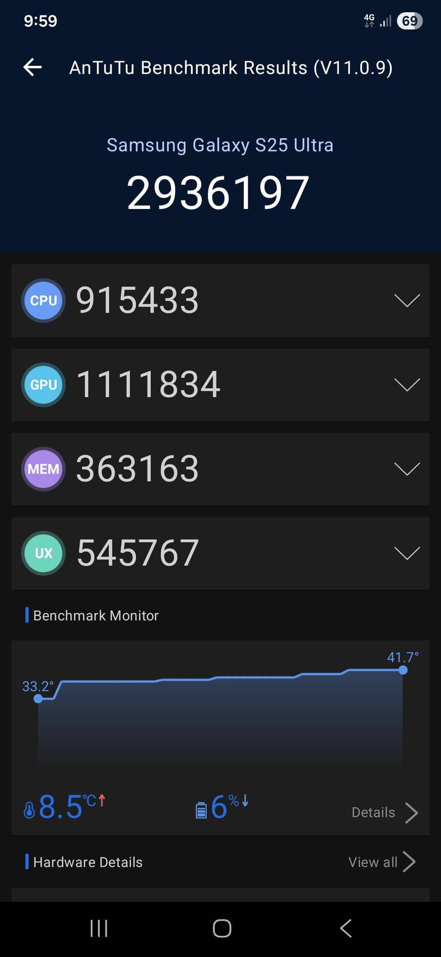Expand the CPU 915433 score row
The height and width of the screenshot is (957, 441).
(x=407, y=300)
